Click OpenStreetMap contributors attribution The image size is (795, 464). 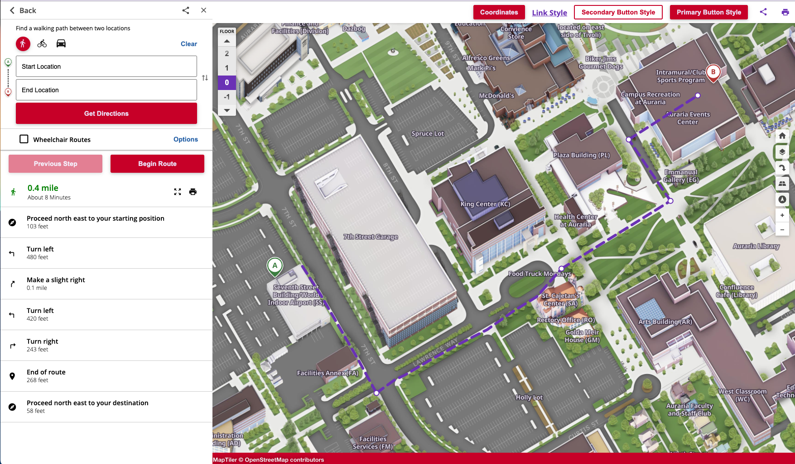click(284, 459)
